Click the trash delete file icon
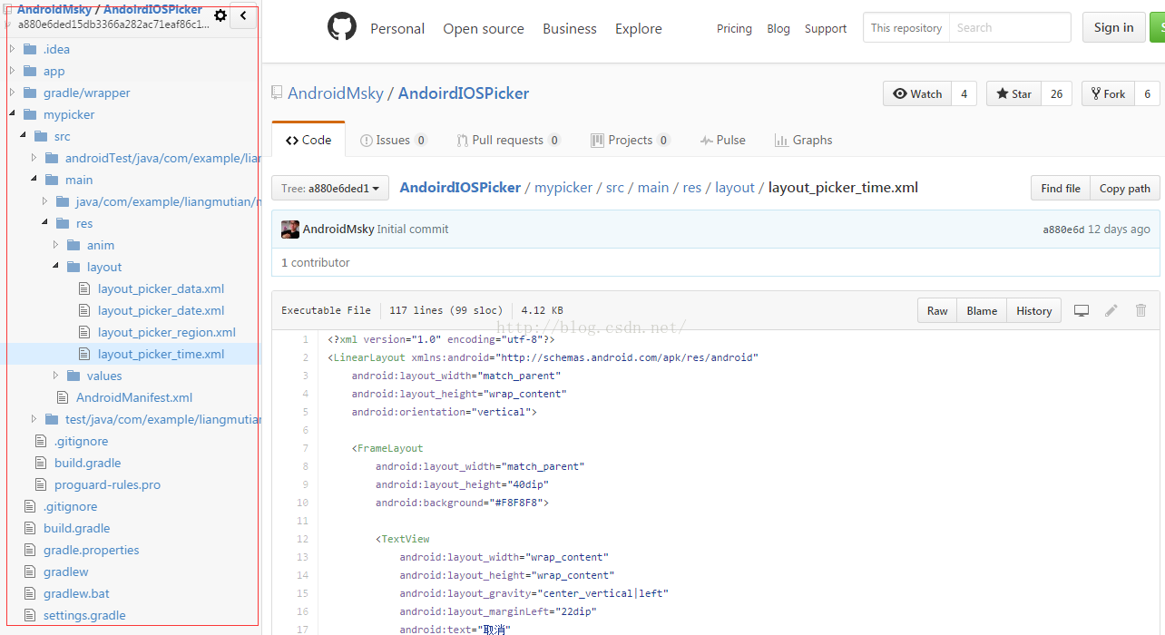The width and height of the screenshot is (1165, 635). 1141,310
